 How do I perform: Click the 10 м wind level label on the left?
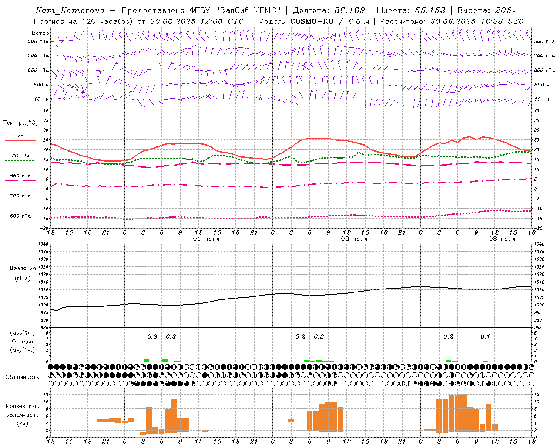point(42,100)
